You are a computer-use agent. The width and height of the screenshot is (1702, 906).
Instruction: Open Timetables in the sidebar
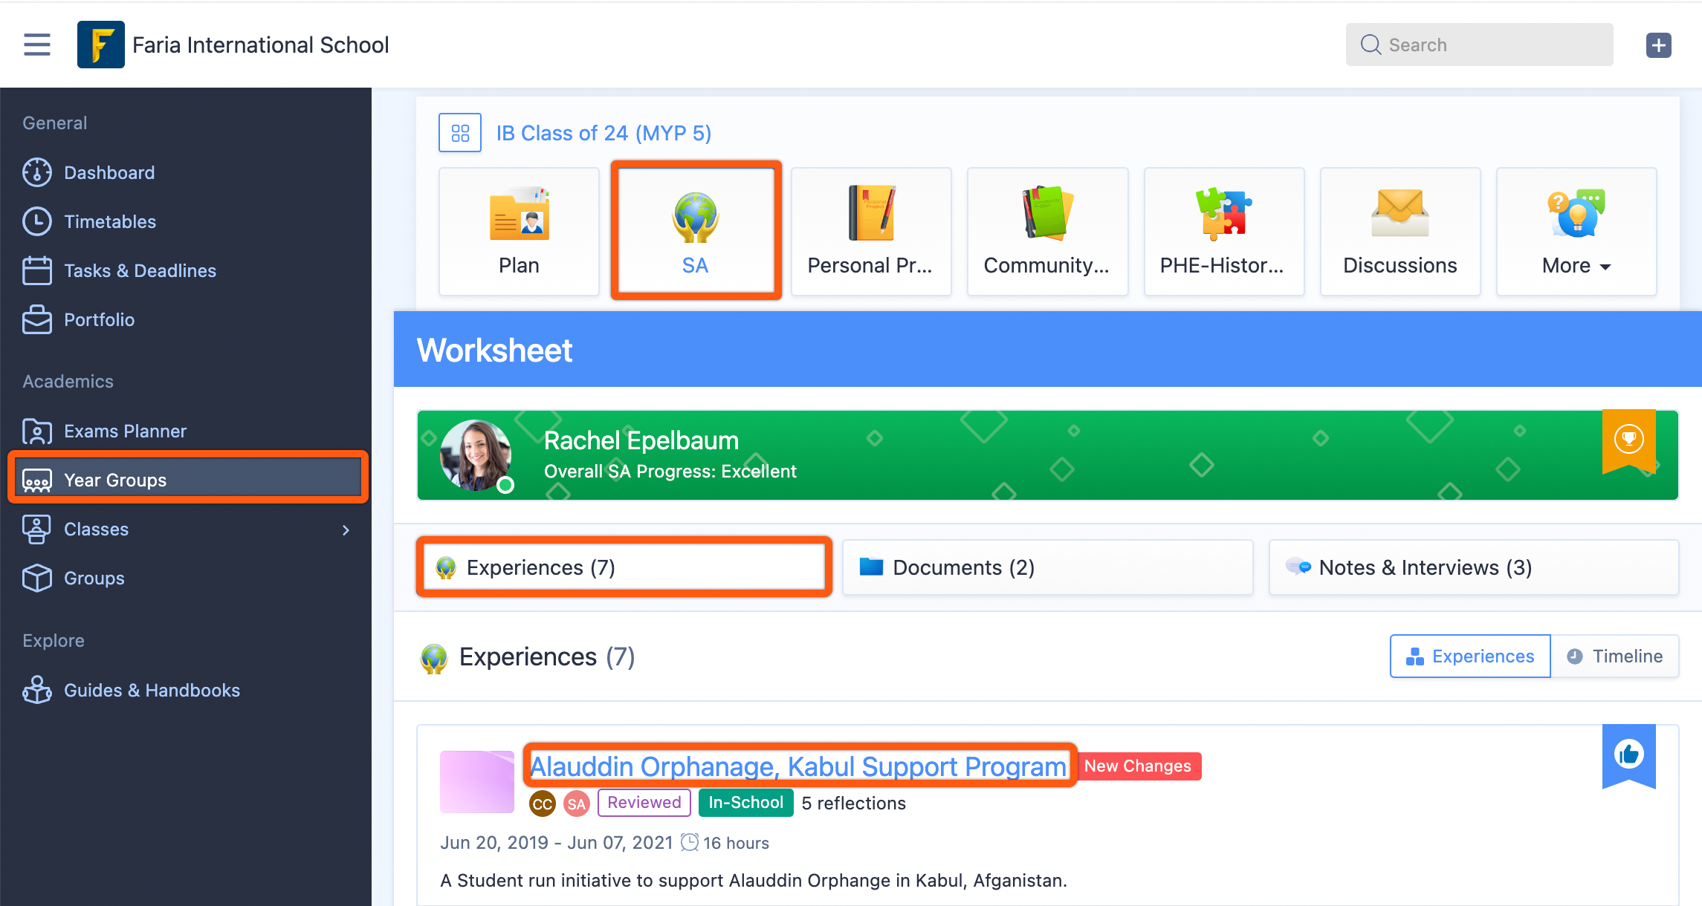[110, 221]
